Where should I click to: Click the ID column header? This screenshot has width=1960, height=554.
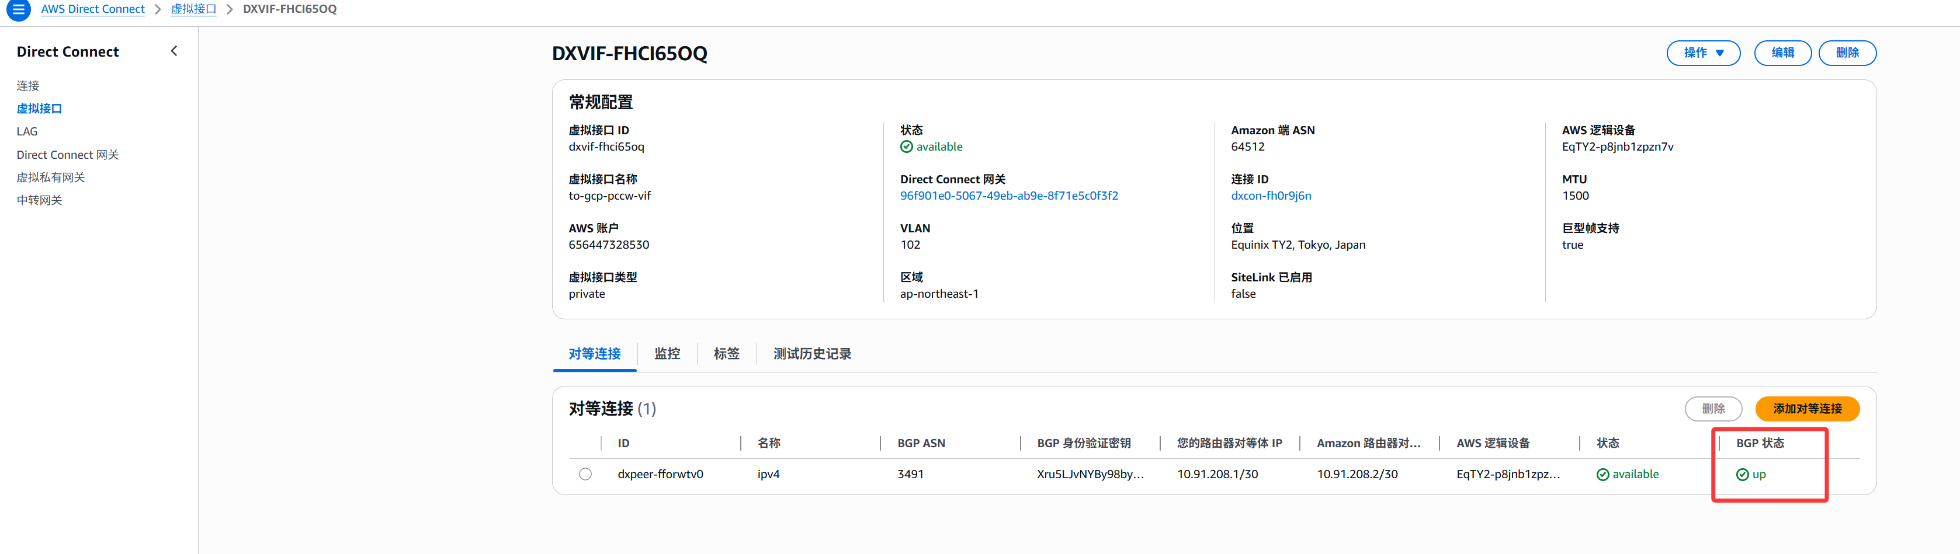(623, 443)
